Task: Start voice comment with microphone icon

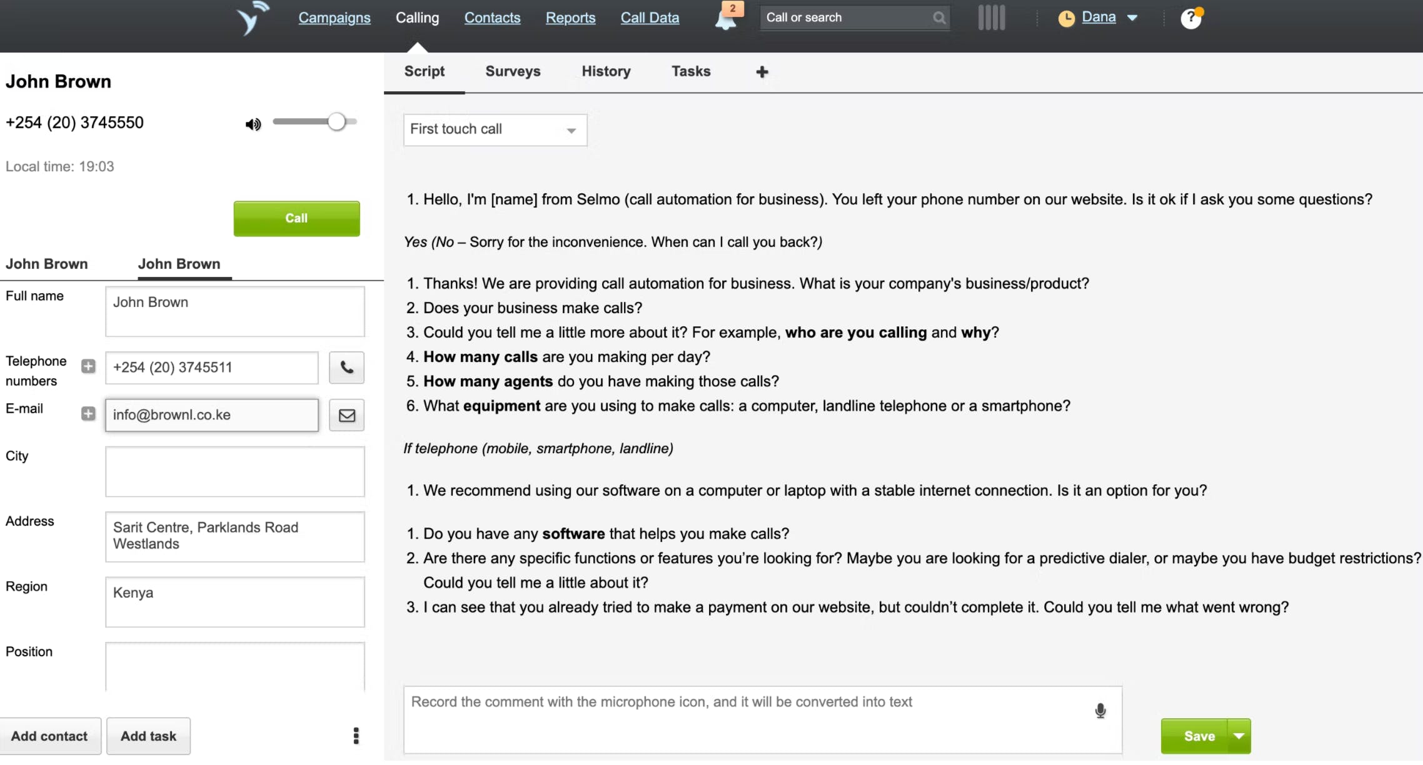Action: tap(1100, 711)
